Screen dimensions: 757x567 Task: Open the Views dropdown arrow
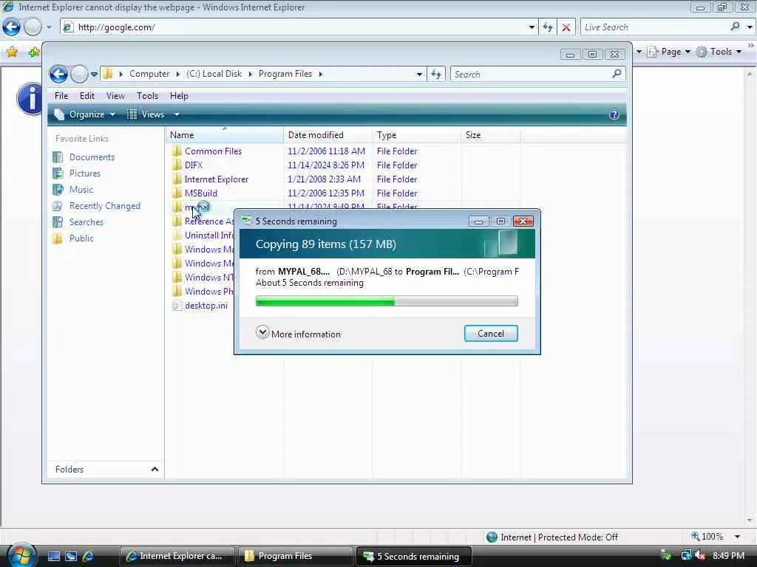(177, 114)
